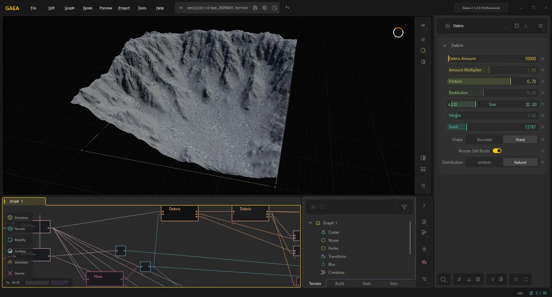Click the angle measure icon in bottom toolbar

[x=469, y=279]
